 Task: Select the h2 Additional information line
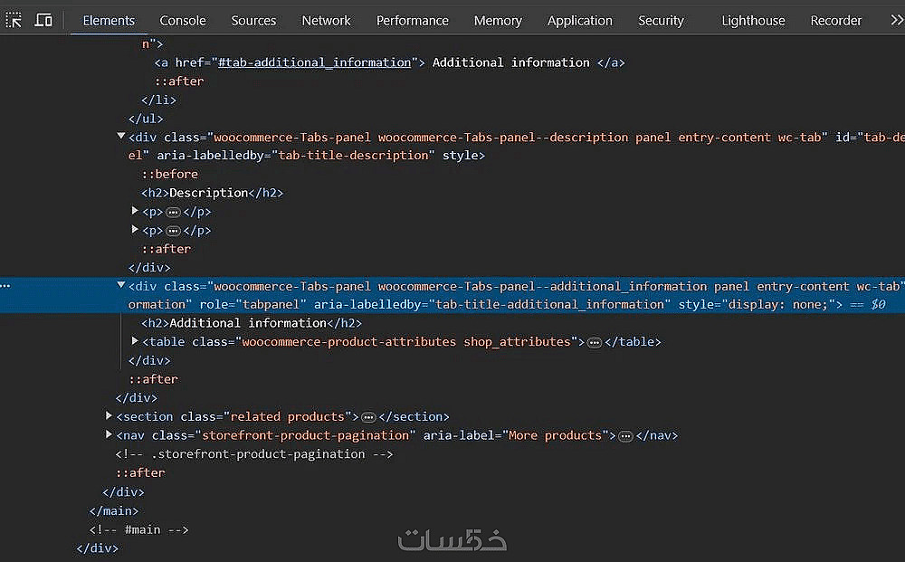tap(252, 323)
